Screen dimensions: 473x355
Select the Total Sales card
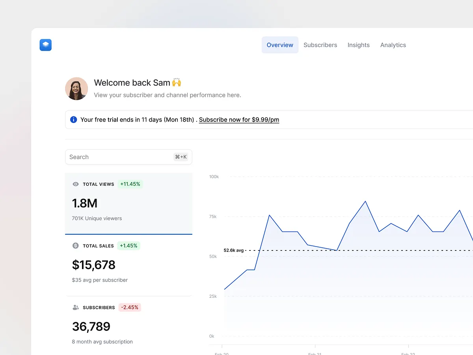(128, 265)
